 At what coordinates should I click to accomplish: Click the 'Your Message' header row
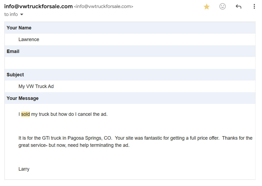pyautogui.click(x=130, y=98)
